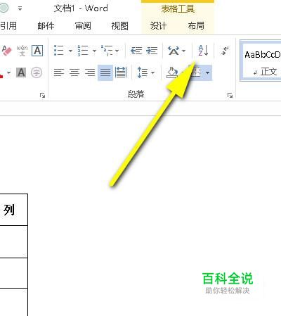Toggle Character Shading (gray A)
The width and height of the screenshot is (281, 316).
(21, 72)
